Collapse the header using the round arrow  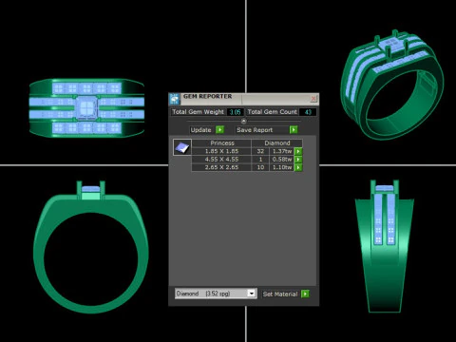[x=243, y=121]
